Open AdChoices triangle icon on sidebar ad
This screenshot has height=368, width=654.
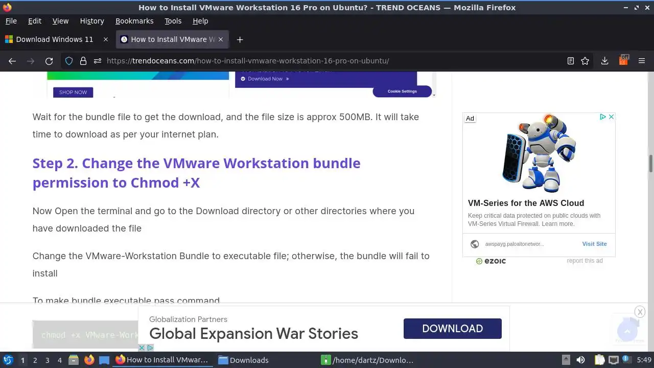click(603, 117)
